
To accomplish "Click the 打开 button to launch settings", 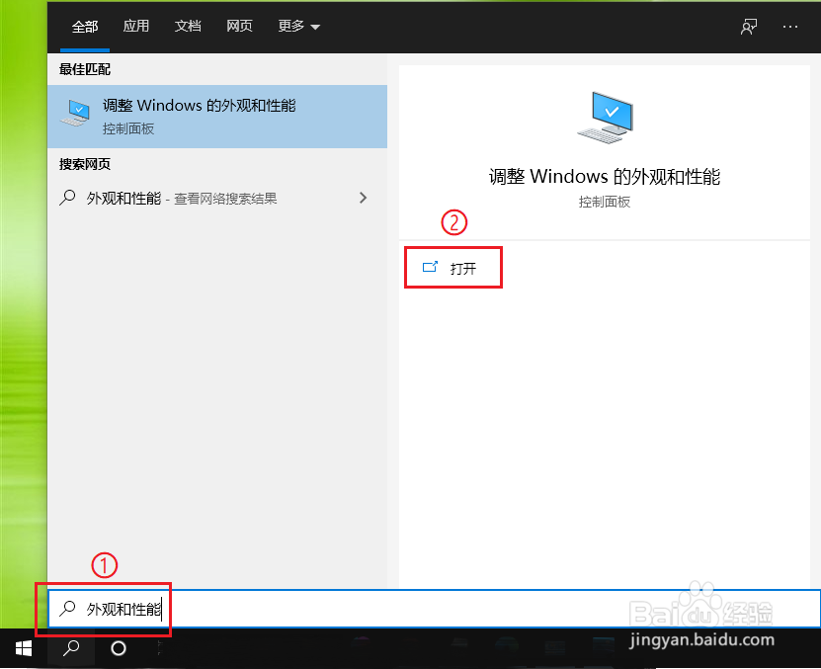I will click(453, 266).
